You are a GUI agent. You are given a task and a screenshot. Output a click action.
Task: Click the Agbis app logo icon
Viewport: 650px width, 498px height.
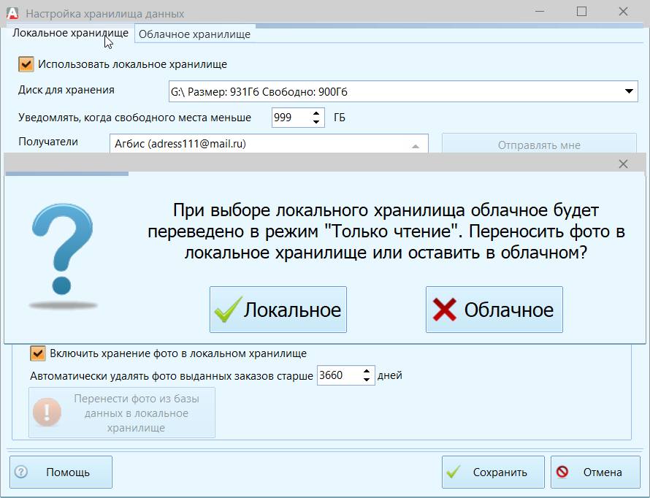coord(12,13)
